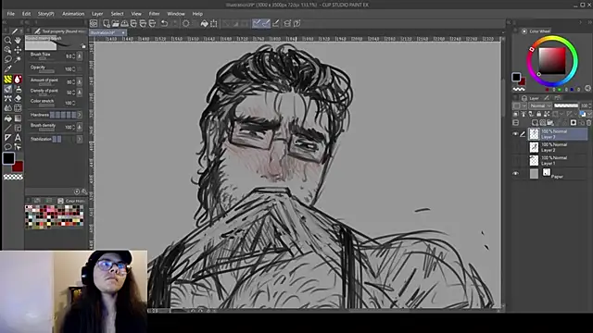Open the File menu
Screen dimensions: 593x333
(10, 14)
